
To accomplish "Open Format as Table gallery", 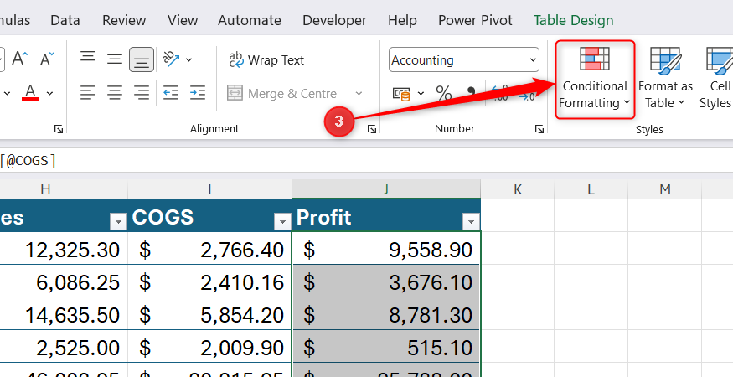I will coord(665,79).
